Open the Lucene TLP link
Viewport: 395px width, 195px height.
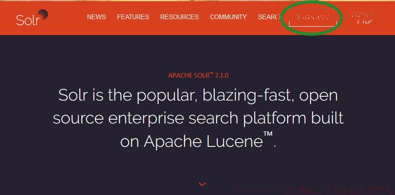pos(361,18)
